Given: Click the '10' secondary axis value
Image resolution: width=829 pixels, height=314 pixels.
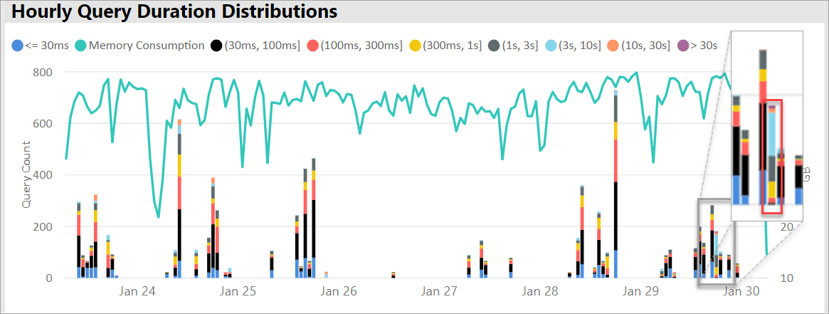Looking at the screenshot, I should [x=787, y=278].
